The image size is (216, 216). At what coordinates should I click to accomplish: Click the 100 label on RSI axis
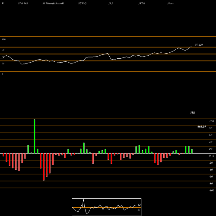4,39
